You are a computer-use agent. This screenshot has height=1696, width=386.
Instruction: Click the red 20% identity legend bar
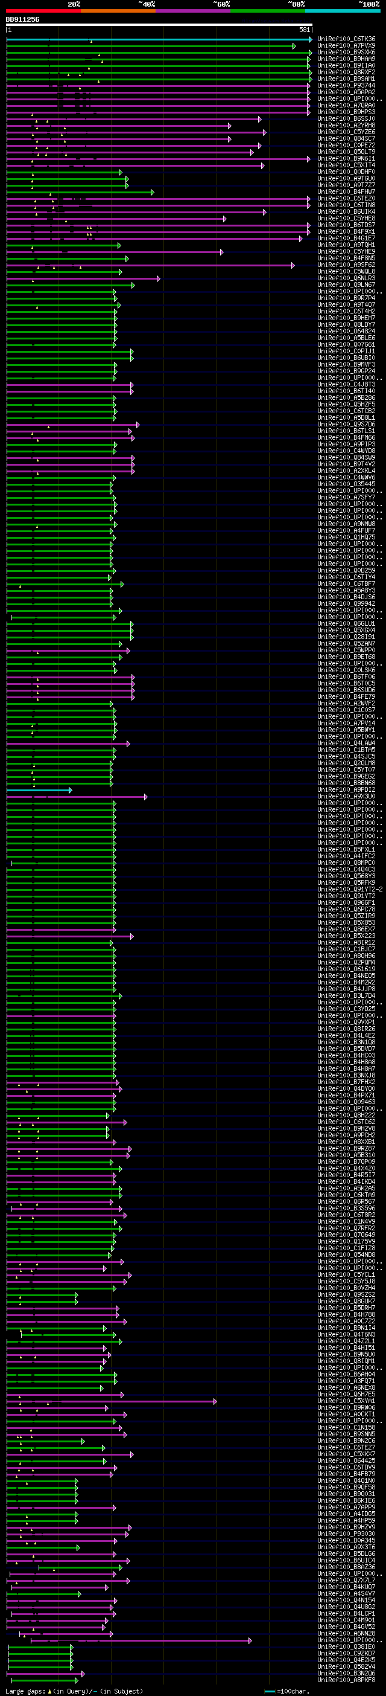pyautogui.click(x=43, y=10)
